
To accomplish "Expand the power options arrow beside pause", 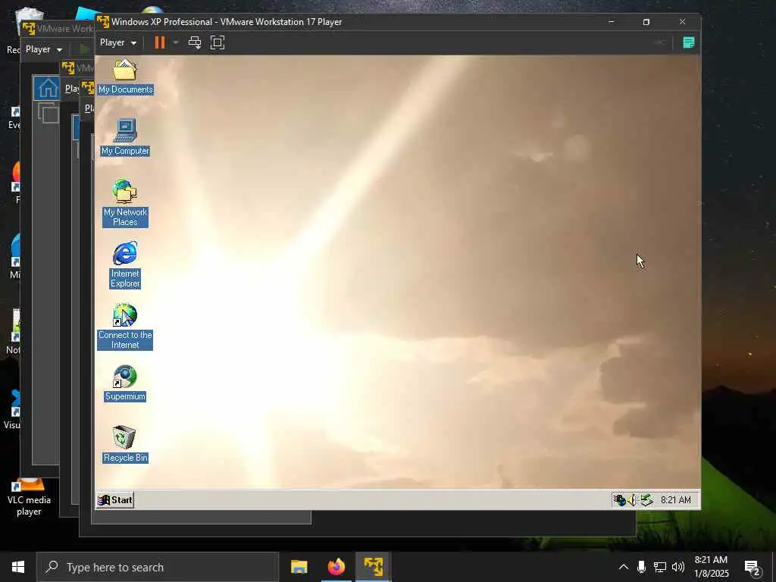I will coord(175,42).
